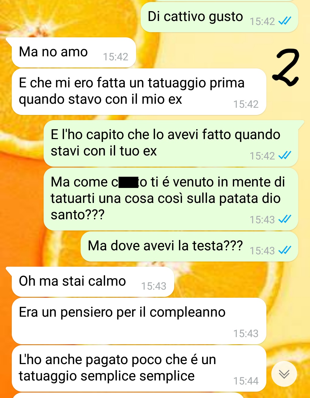Select the "E l'ho capito" sent message
310x398 pixels.
(171, 143)
